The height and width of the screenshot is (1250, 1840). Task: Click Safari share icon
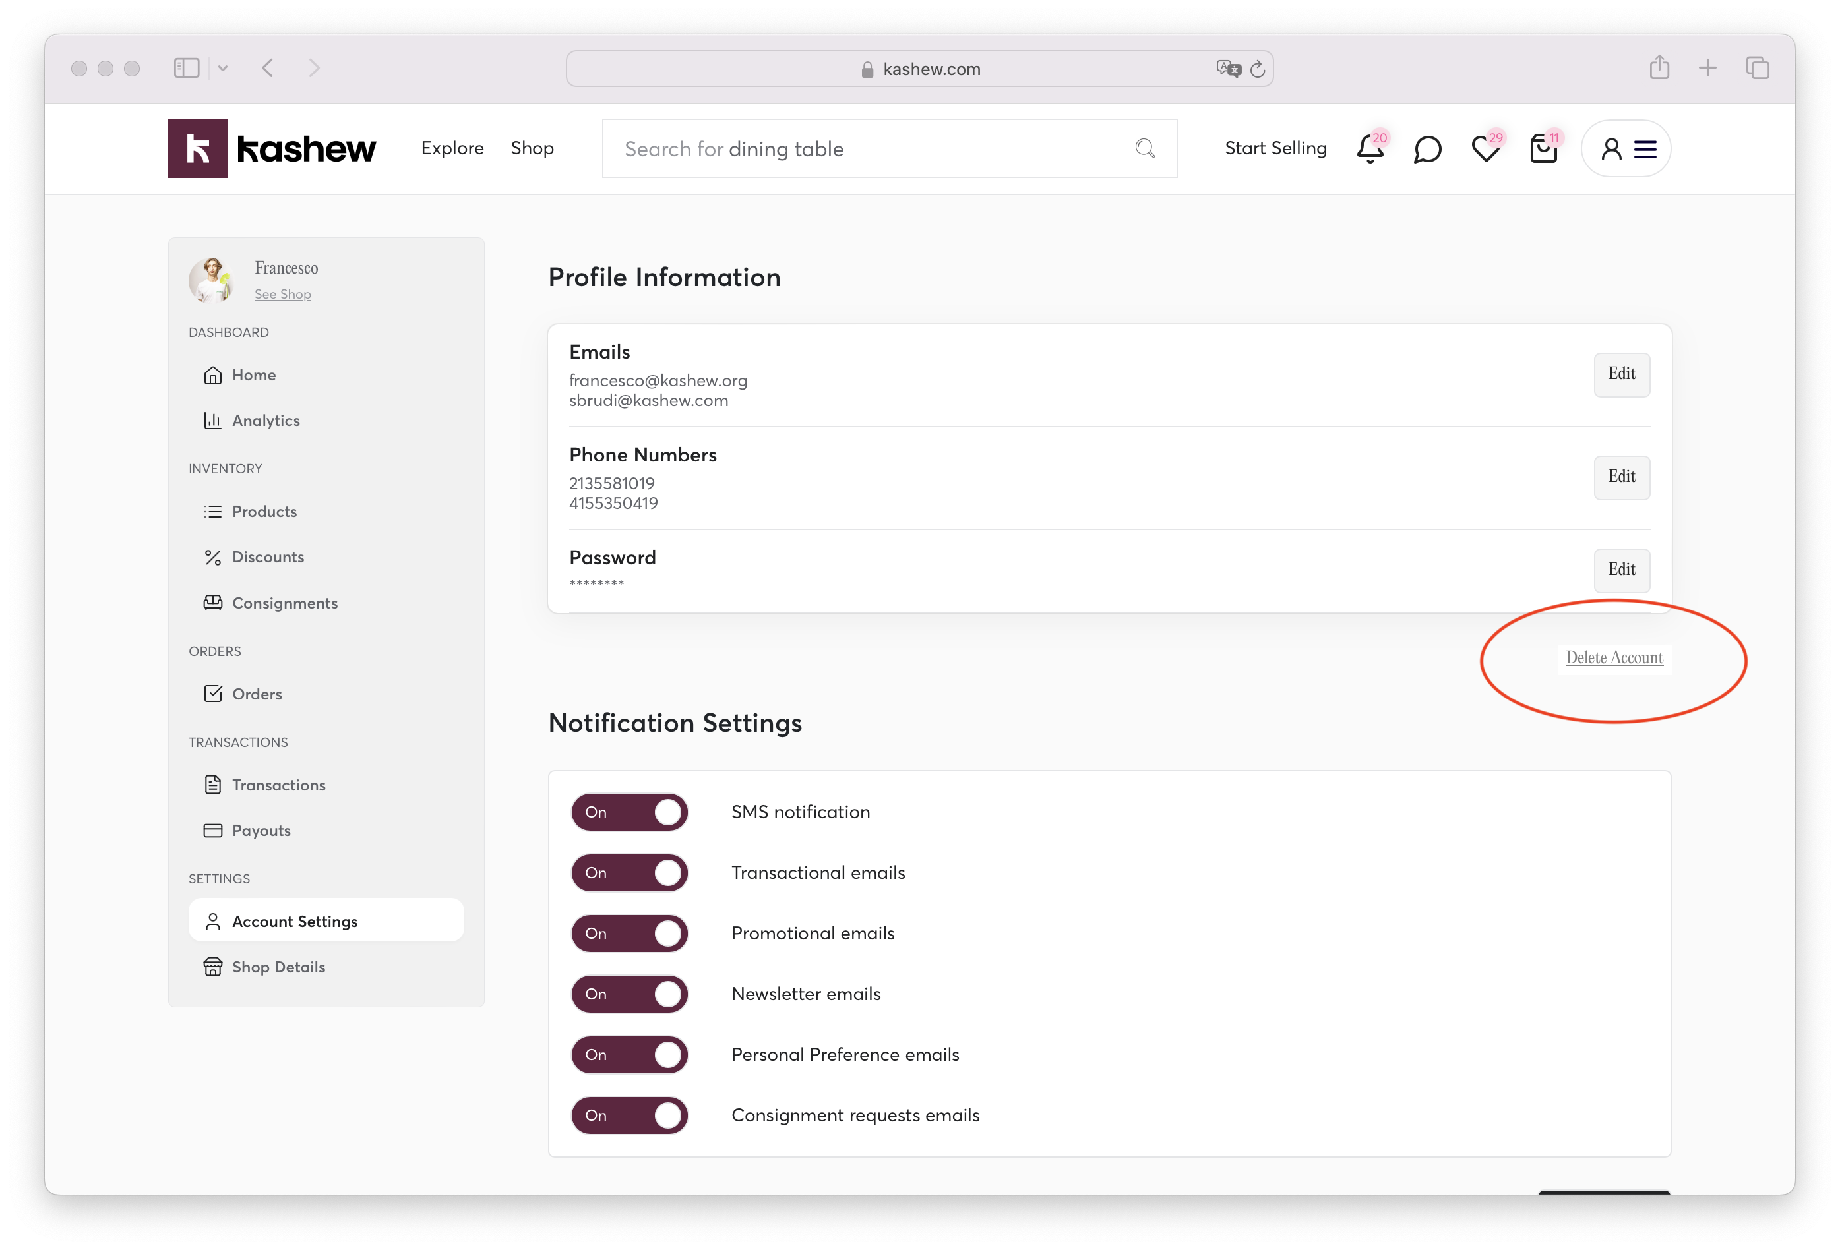click(x=1659, y=68)
